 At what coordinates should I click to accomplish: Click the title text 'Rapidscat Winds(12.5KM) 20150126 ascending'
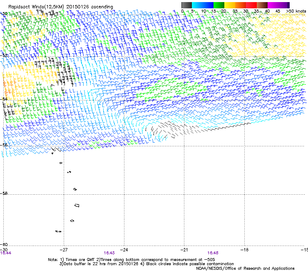tap(61, 7)
